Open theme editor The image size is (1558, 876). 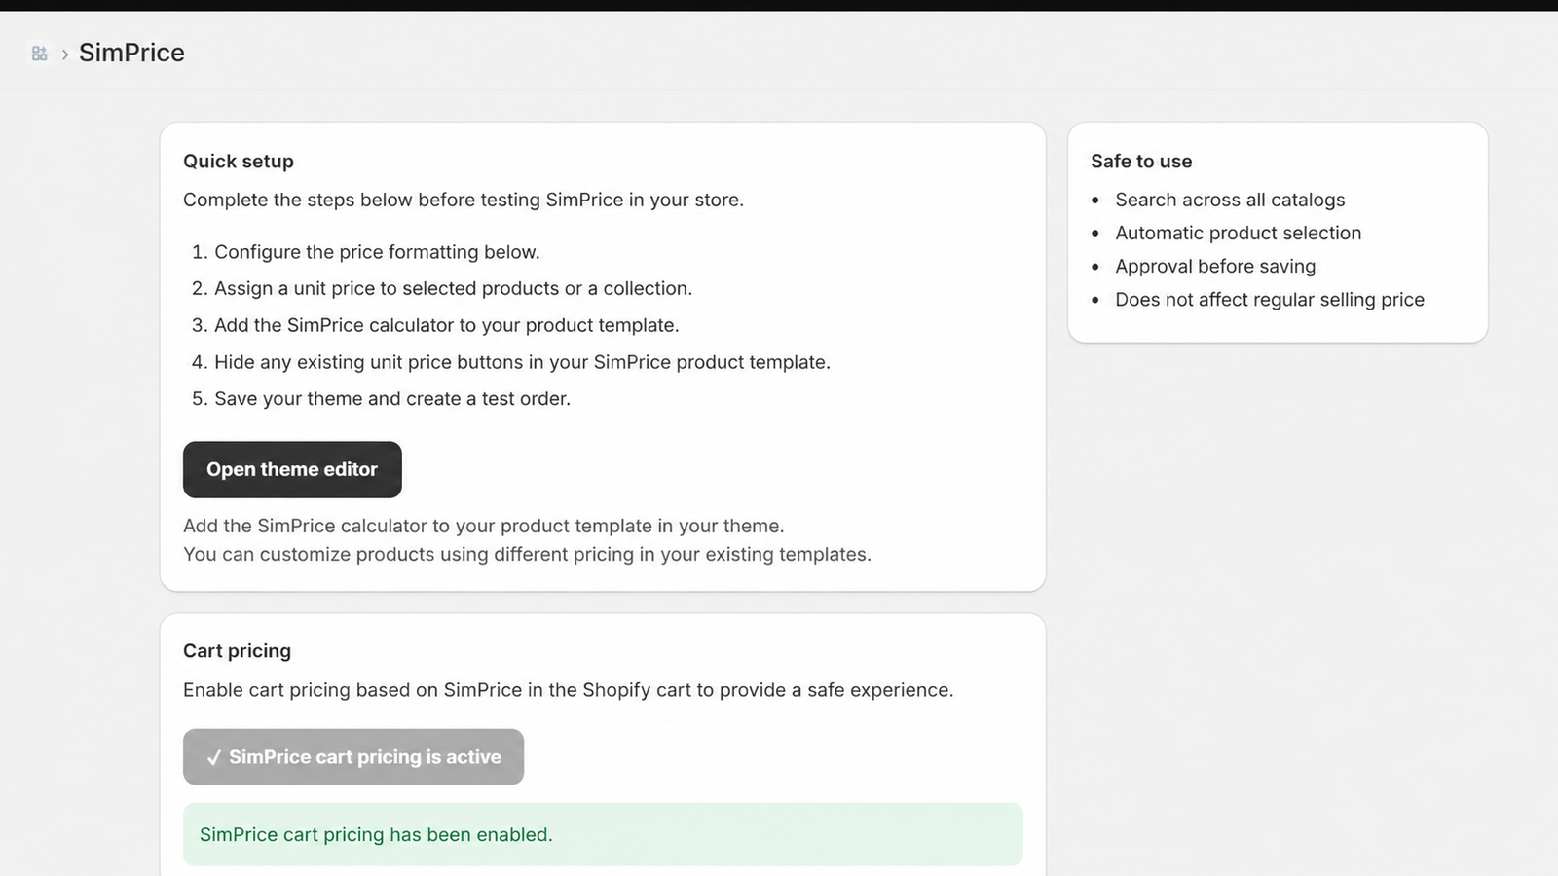click(292, 469)
